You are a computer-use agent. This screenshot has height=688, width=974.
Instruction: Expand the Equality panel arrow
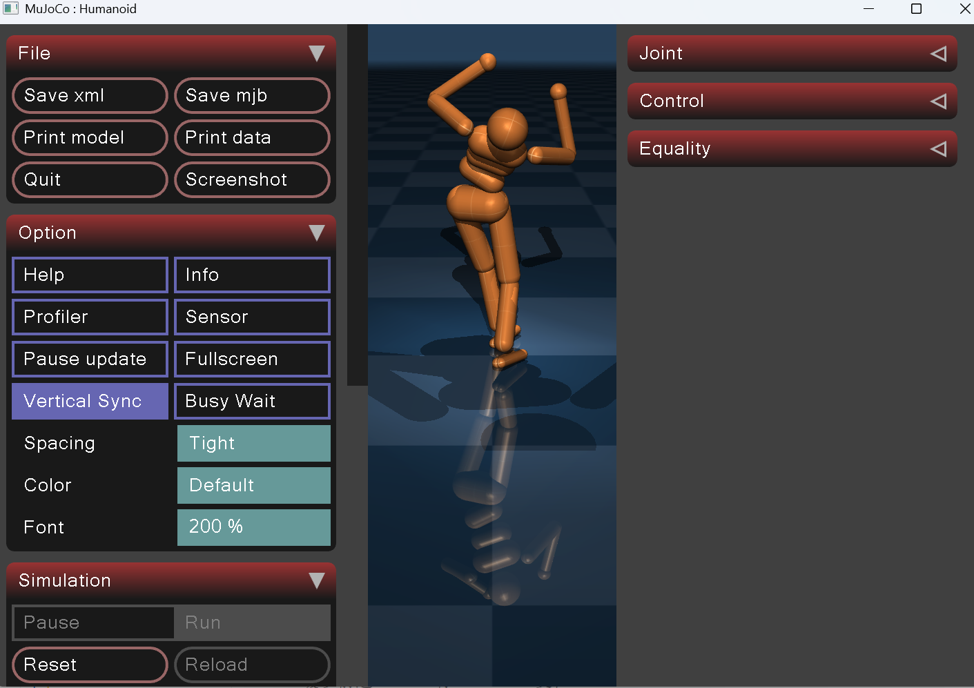(938, 149)
